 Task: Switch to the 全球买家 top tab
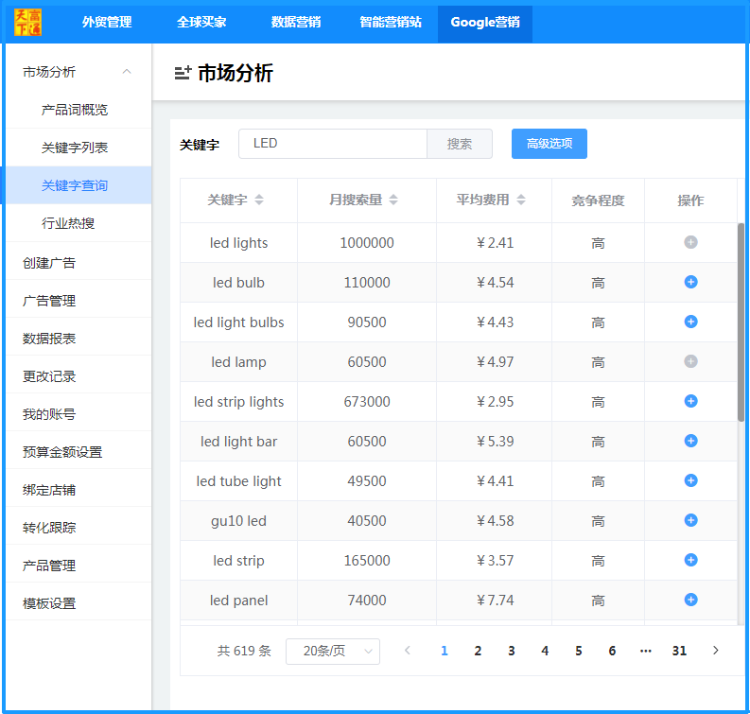coord(201,22)
